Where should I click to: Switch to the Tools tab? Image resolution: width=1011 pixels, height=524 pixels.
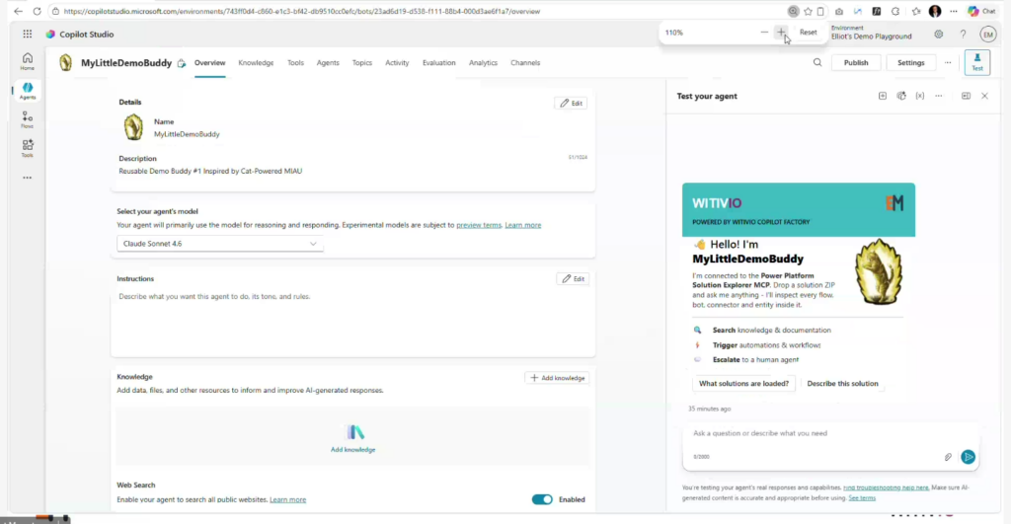(295, 62)
